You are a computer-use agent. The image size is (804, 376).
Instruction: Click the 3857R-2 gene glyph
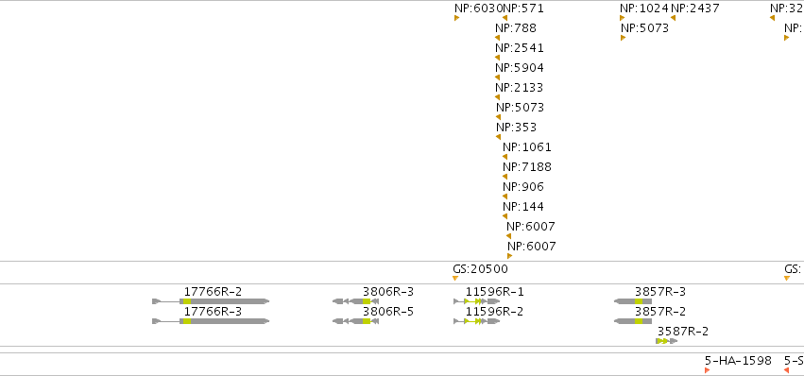(x=633, y=321)
